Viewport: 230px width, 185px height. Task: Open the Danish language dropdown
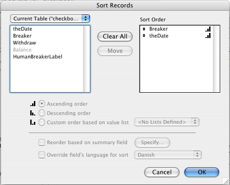pyautogui.click(x=168, y=155)
